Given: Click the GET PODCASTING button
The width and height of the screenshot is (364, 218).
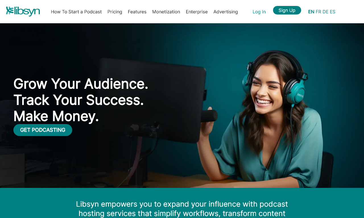Looking at the screenshot, I should tap(43, 130).
